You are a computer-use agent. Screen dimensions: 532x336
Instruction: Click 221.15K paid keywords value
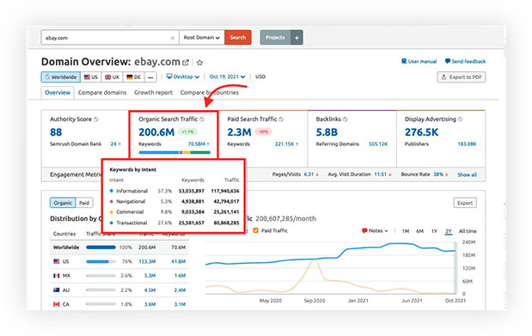[x=284, y=144]
